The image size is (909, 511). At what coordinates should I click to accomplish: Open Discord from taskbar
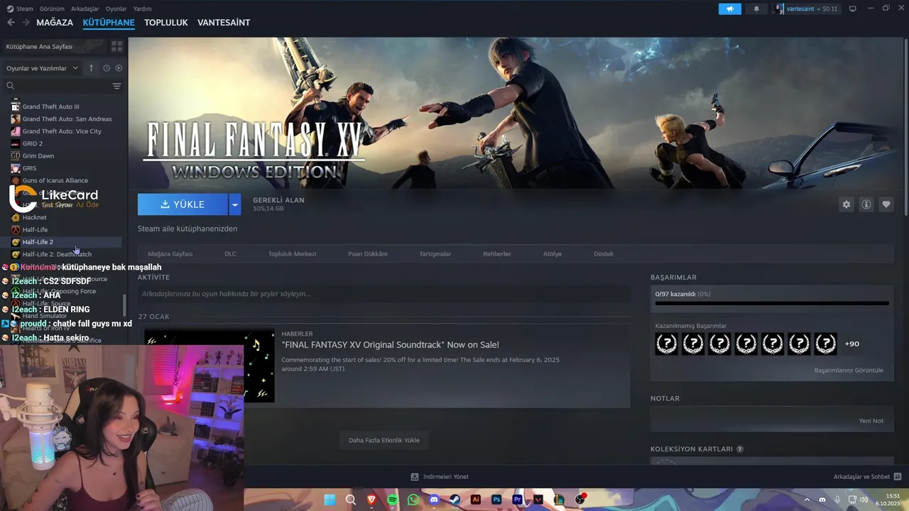pyautogui.click(x=434, y=500)
